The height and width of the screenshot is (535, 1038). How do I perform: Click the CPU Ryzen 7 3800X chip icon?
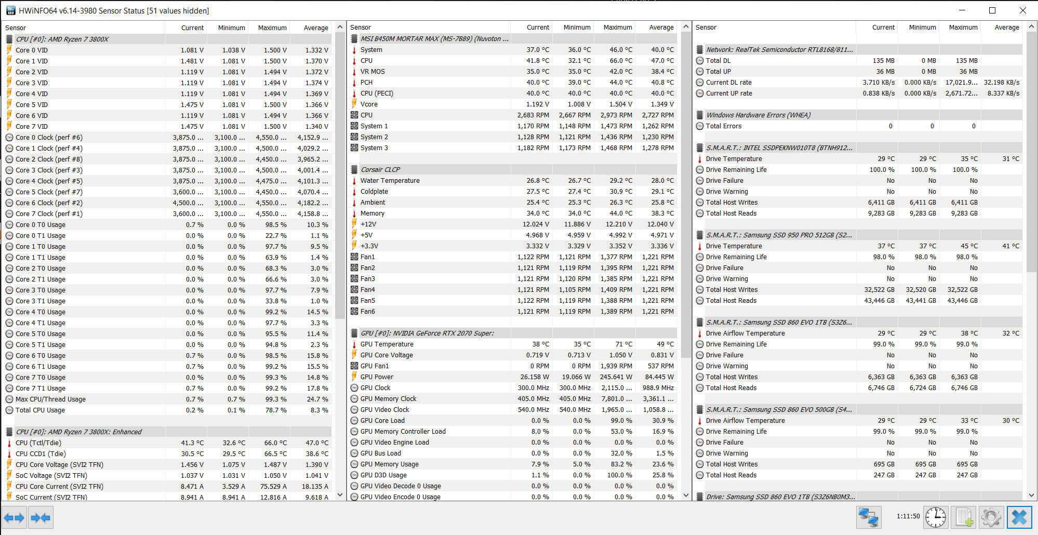pos(9,39)
